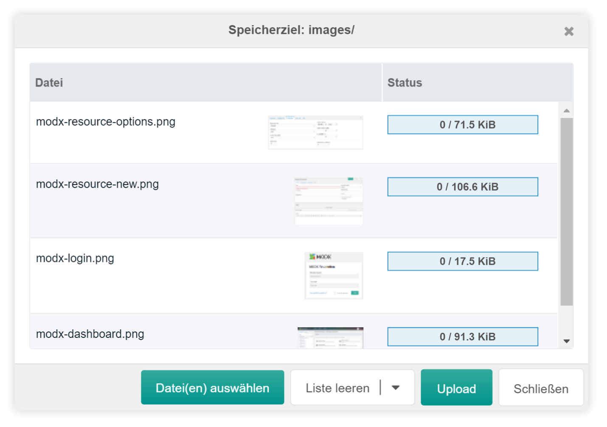This screenshot has height=427, width=607.
Task: Click the filename modx-login.png
Action: [x=75, y=258]
